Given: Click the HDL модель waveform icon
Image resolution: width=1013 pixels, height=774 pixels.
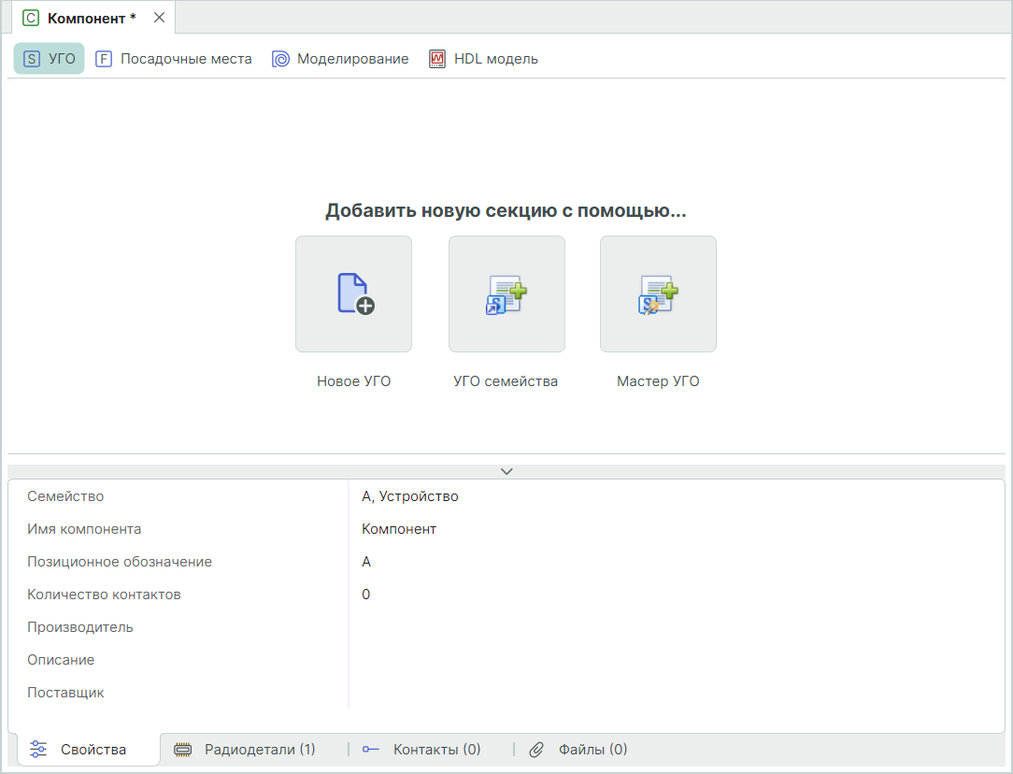Looking at the screenshot, I should point(437,59).
